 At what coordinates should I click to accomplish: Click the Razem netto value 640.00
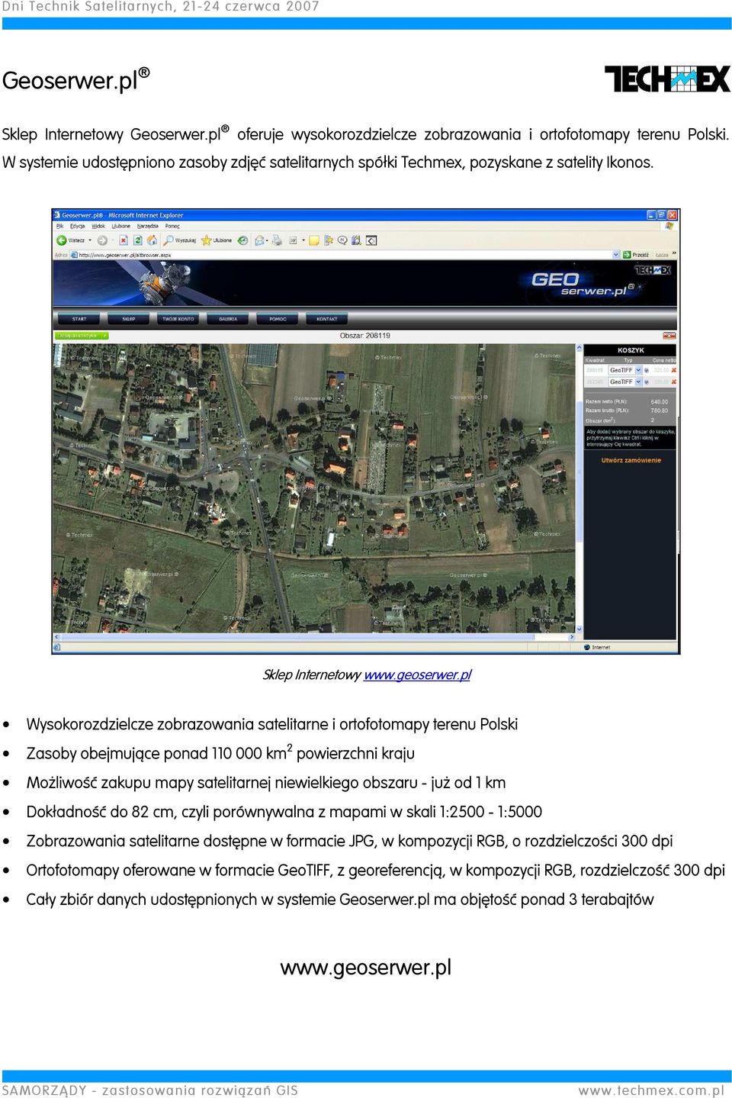(x=659, y=401)
